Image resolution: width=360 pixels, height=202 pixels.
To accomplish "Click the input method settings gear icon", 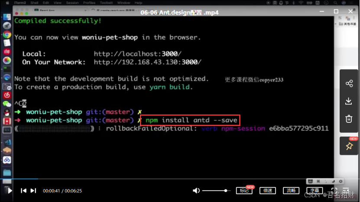I will pyautogui.click(x=341, y=181).
